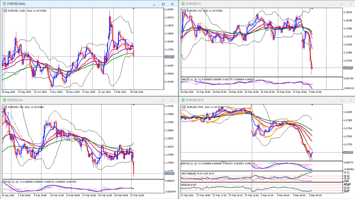The width and height of the screenshot is (355, 199).
Task: Maximize the EURUSD,M10 chart window
Action: [x=341, y=100]
